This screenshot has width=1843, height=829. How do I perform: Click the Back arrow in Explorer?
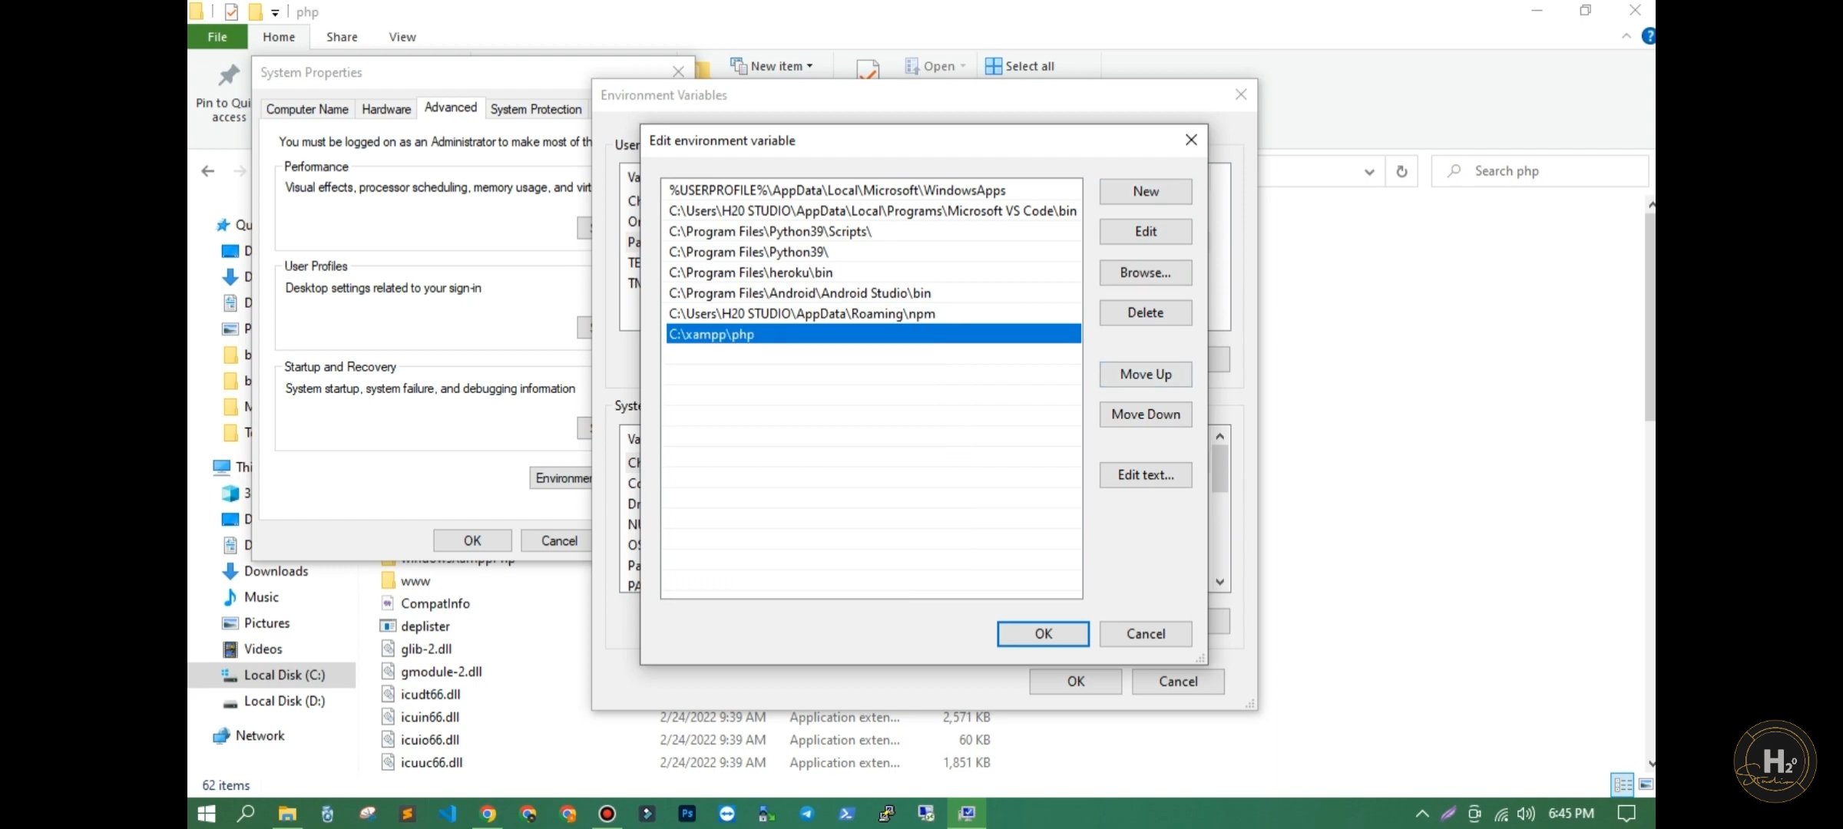pyautogui.click(x=207, y=171)
